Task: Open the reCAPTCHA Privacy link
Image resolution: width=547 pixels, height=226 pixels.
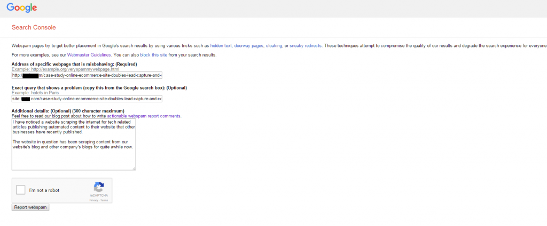Action: tap(94, 200)
